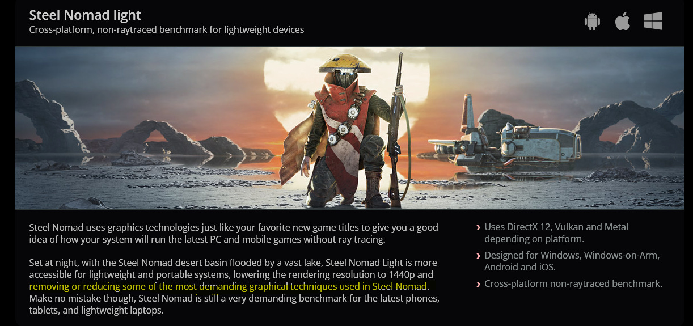Click the chevron beside "Cross-platform non-raytraced benchmark" bullet
Viewport: 693px width, 326px height.
coord(479,284)
